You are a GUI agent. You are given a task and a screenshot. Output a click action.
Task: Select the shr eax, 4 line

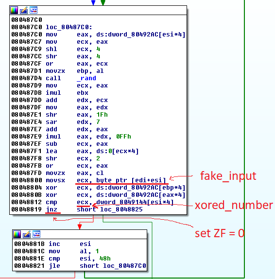[56, 56]
